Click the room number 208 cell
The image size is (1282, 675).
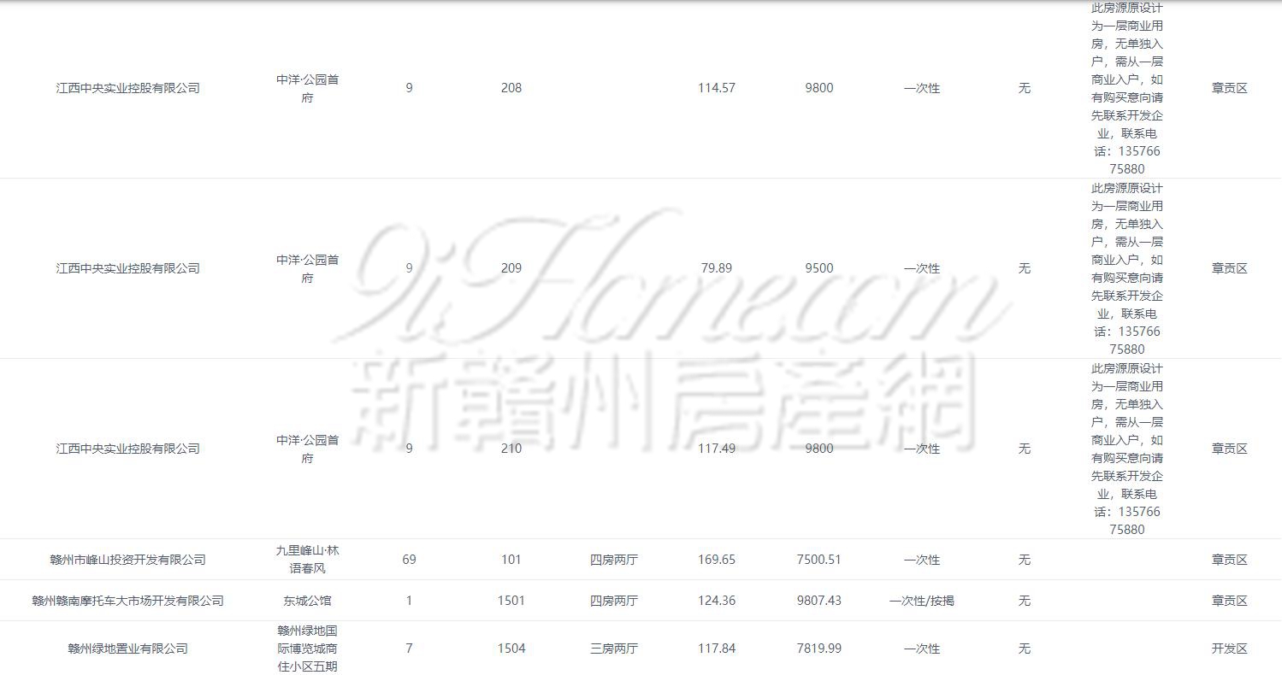[x=511, y=88]
